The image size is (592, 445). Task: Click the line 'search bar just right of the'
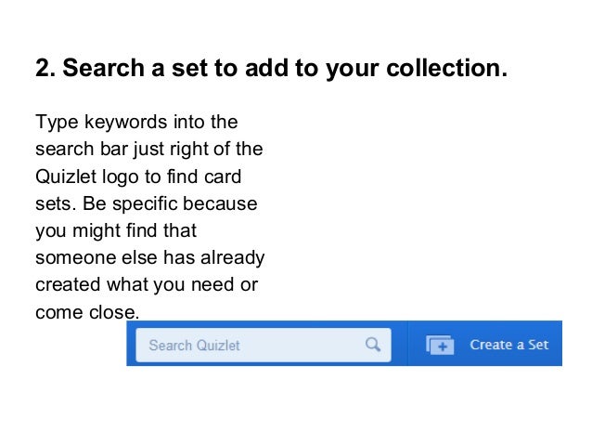coord(149,149)
